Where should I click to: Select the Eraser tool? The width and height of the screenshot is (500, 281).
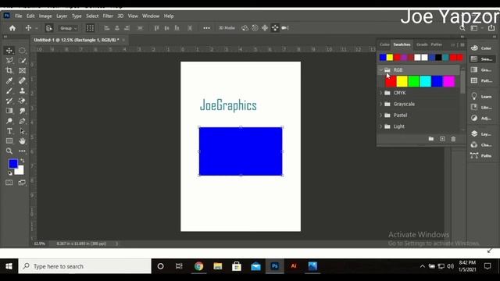(22, 101)
